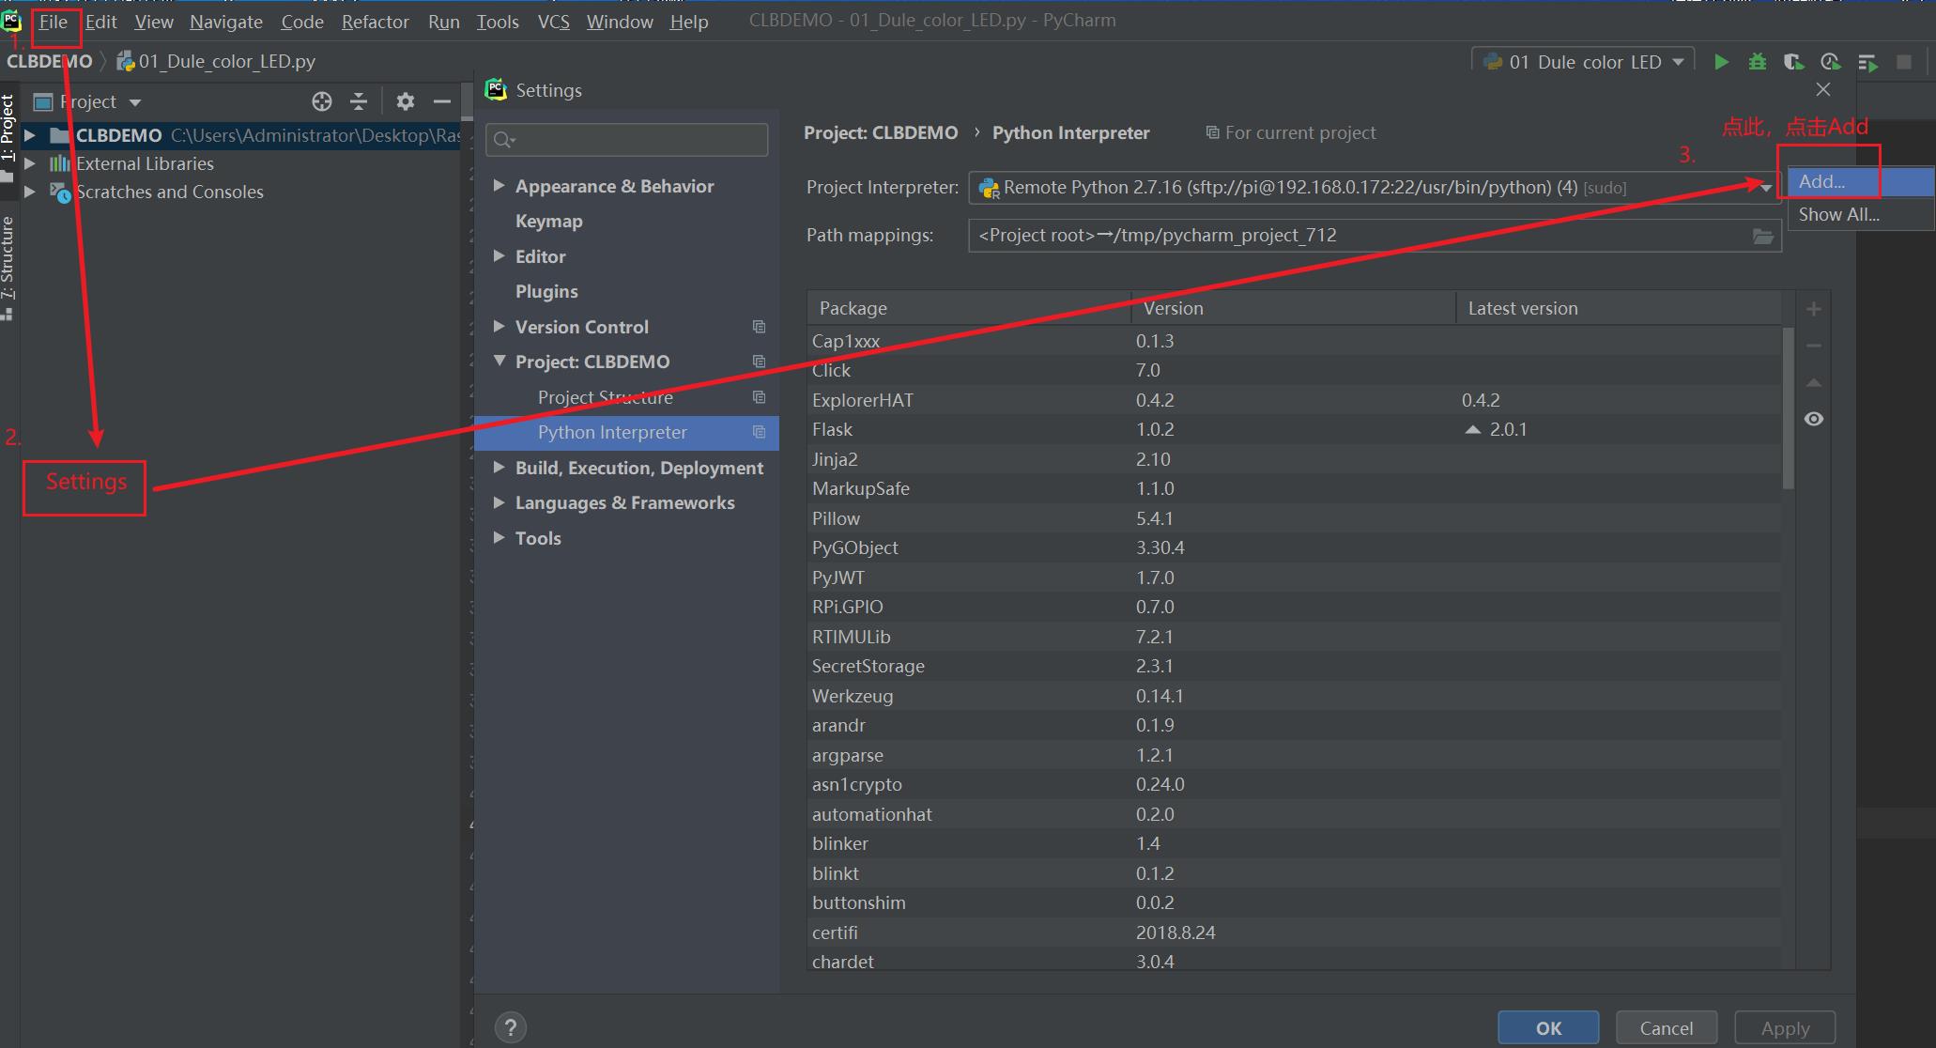The image size is (1936, 1048).
Task: Expand Appearance & Behavior settings
Action: [x=499, y=186]
